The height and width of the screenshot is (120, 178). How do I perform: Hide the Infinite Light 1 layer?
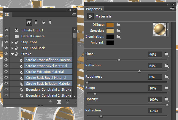point(6,30)
